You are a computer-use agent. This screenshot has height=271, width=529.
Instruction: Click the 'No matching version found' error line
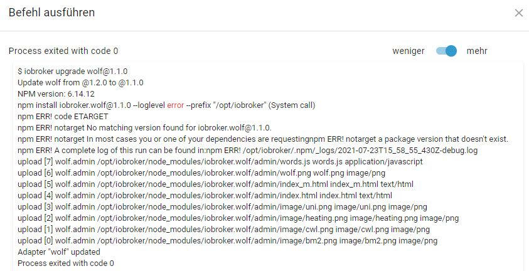(144, 128)
